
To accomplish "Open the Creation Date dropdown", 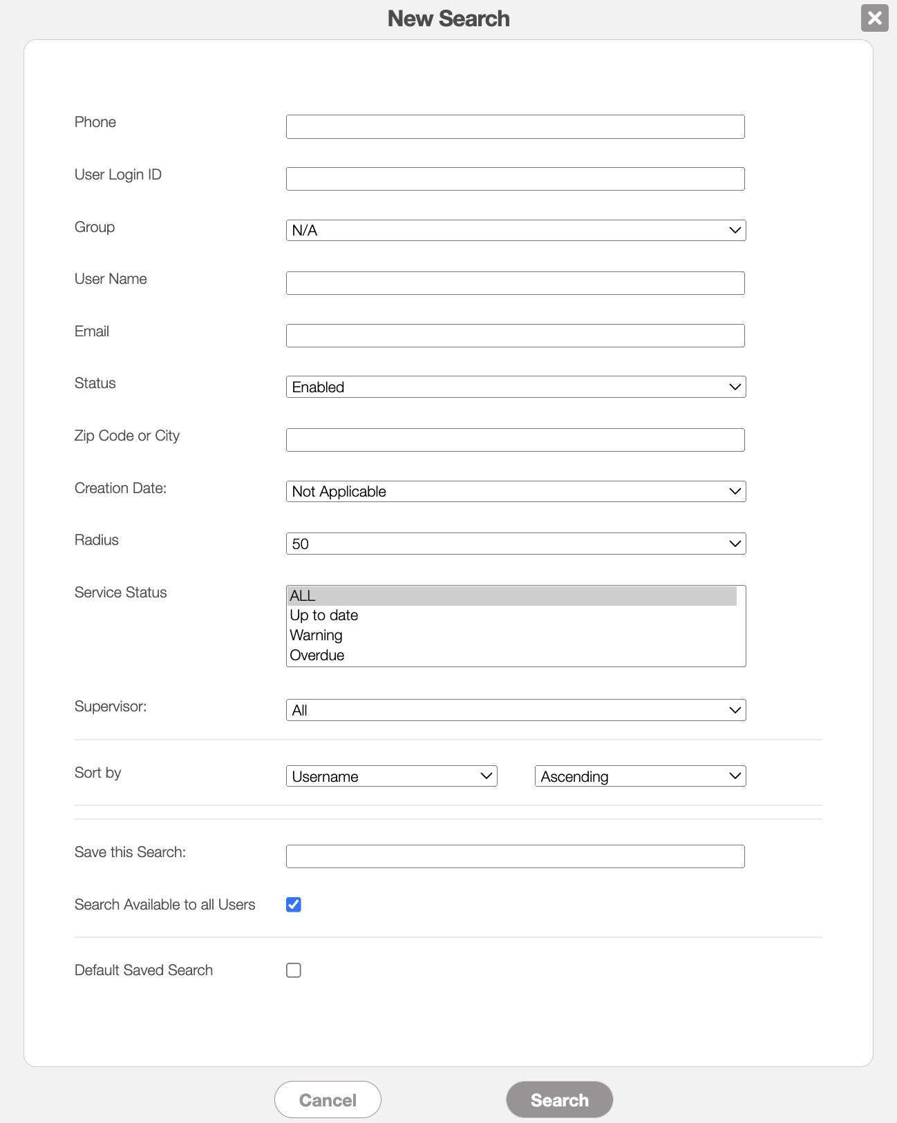I will 516,492.
